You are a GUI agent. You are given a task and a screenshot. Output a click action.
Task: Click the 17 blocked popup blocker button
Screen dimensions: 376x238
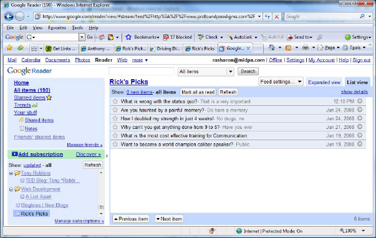(178, 37)
